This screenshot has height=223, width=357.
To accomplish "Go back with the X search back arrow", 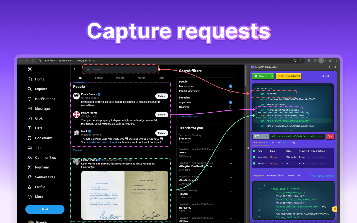I will [75, 69].
